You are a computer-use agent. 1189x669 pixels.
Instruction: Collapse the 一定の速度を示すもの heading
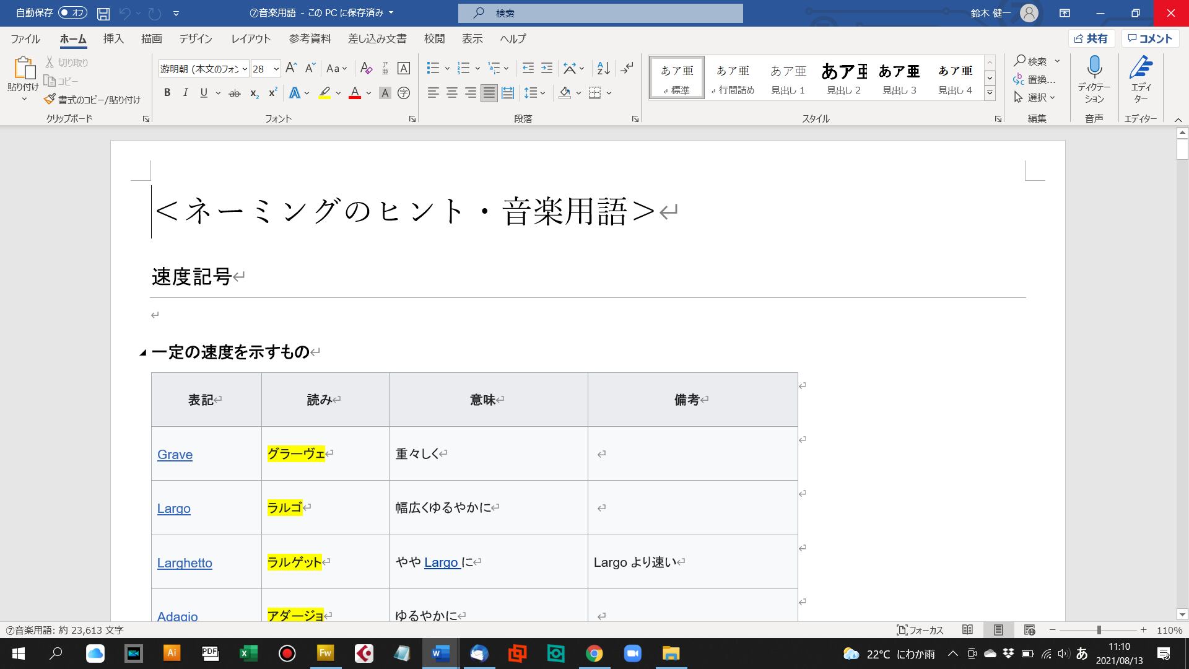(143, 353)
